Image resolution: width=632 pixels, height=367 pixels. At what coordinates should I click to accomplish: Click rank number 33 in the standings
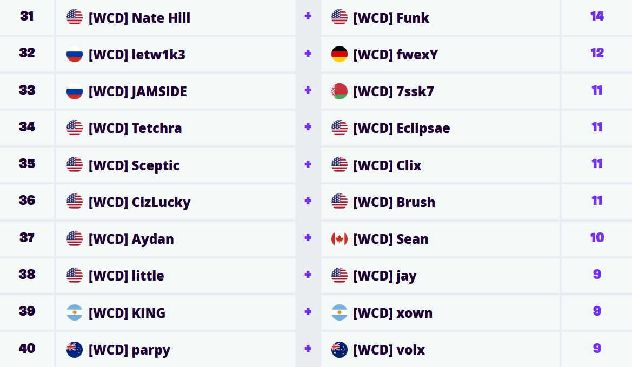[x=26, y=90]
